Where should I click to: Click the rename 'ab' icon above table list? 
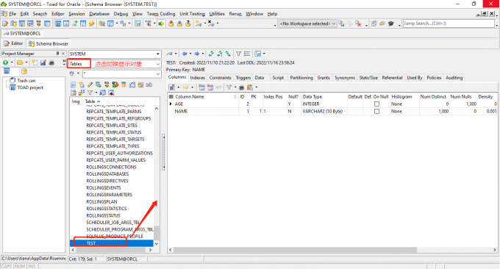149,85
